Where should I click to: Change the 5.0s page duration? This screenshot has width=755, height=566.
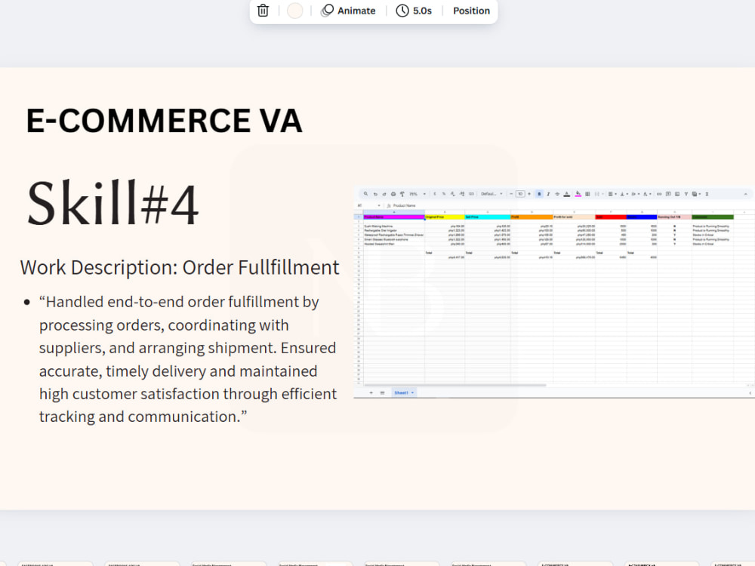(414, 11)
